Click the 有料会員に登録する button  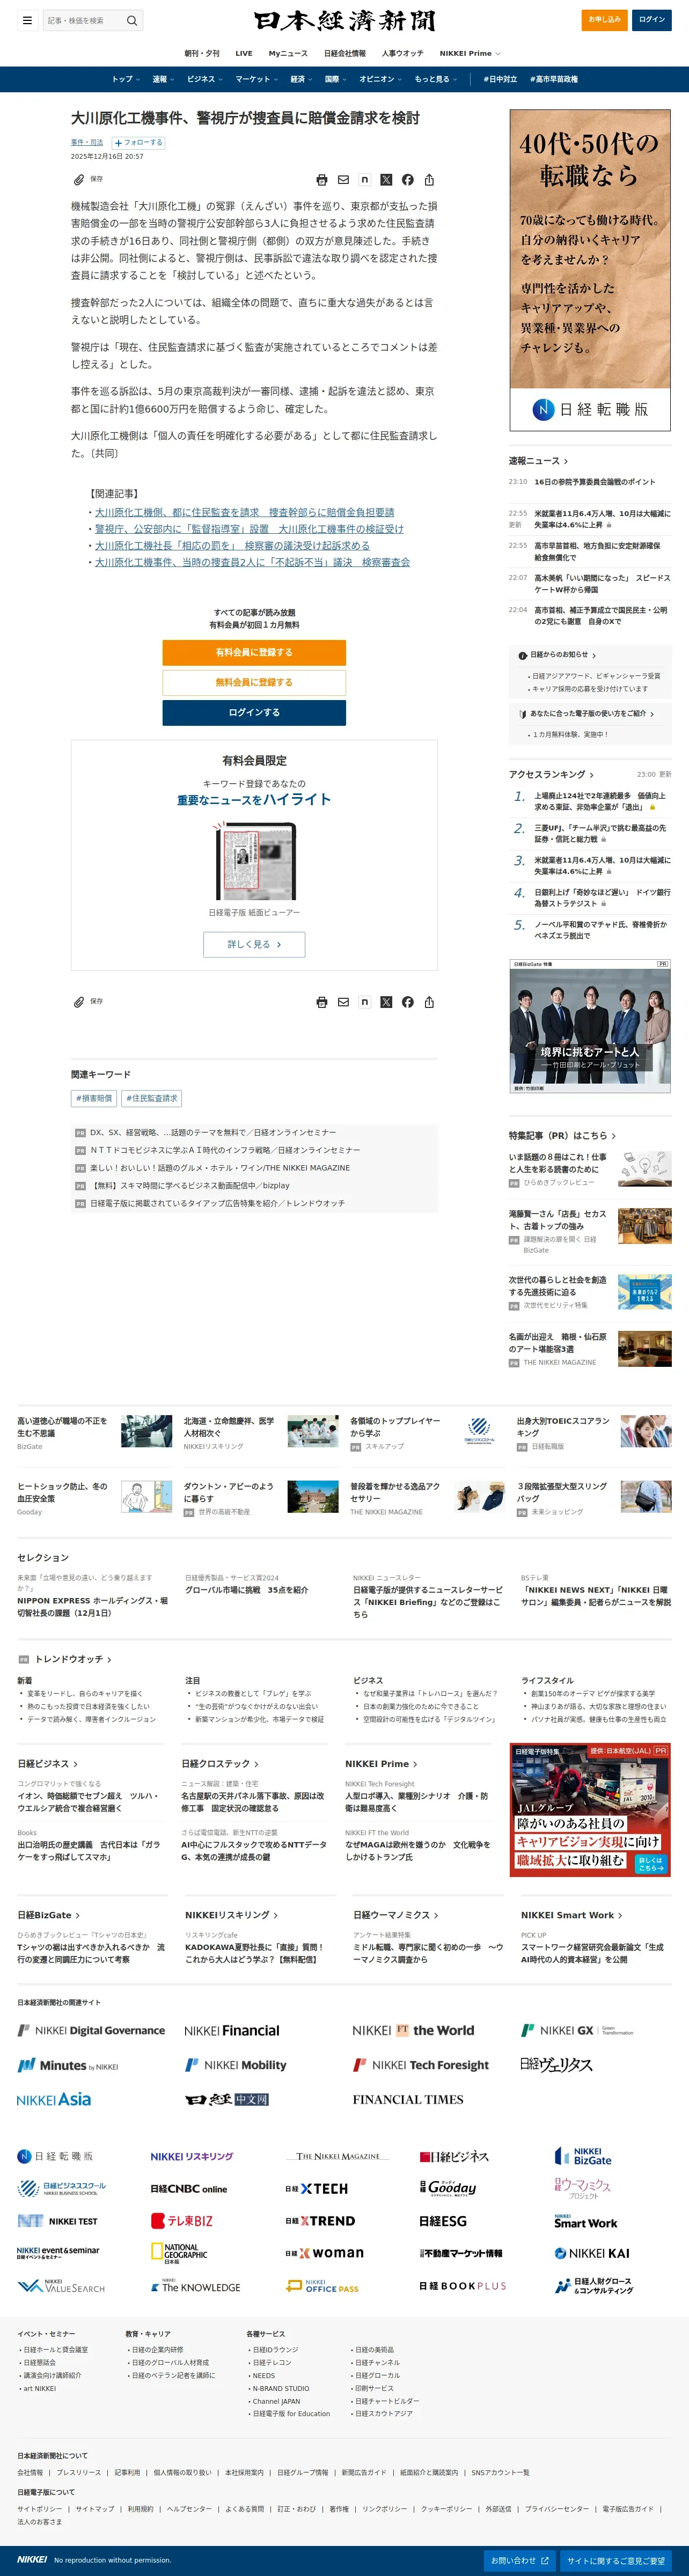click(254, 652)
